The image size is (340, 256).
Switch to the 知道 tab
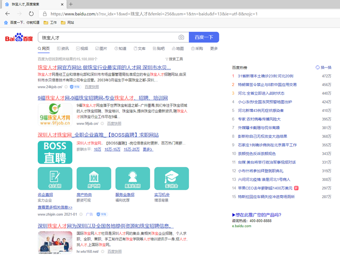click(x=120, y=48)
